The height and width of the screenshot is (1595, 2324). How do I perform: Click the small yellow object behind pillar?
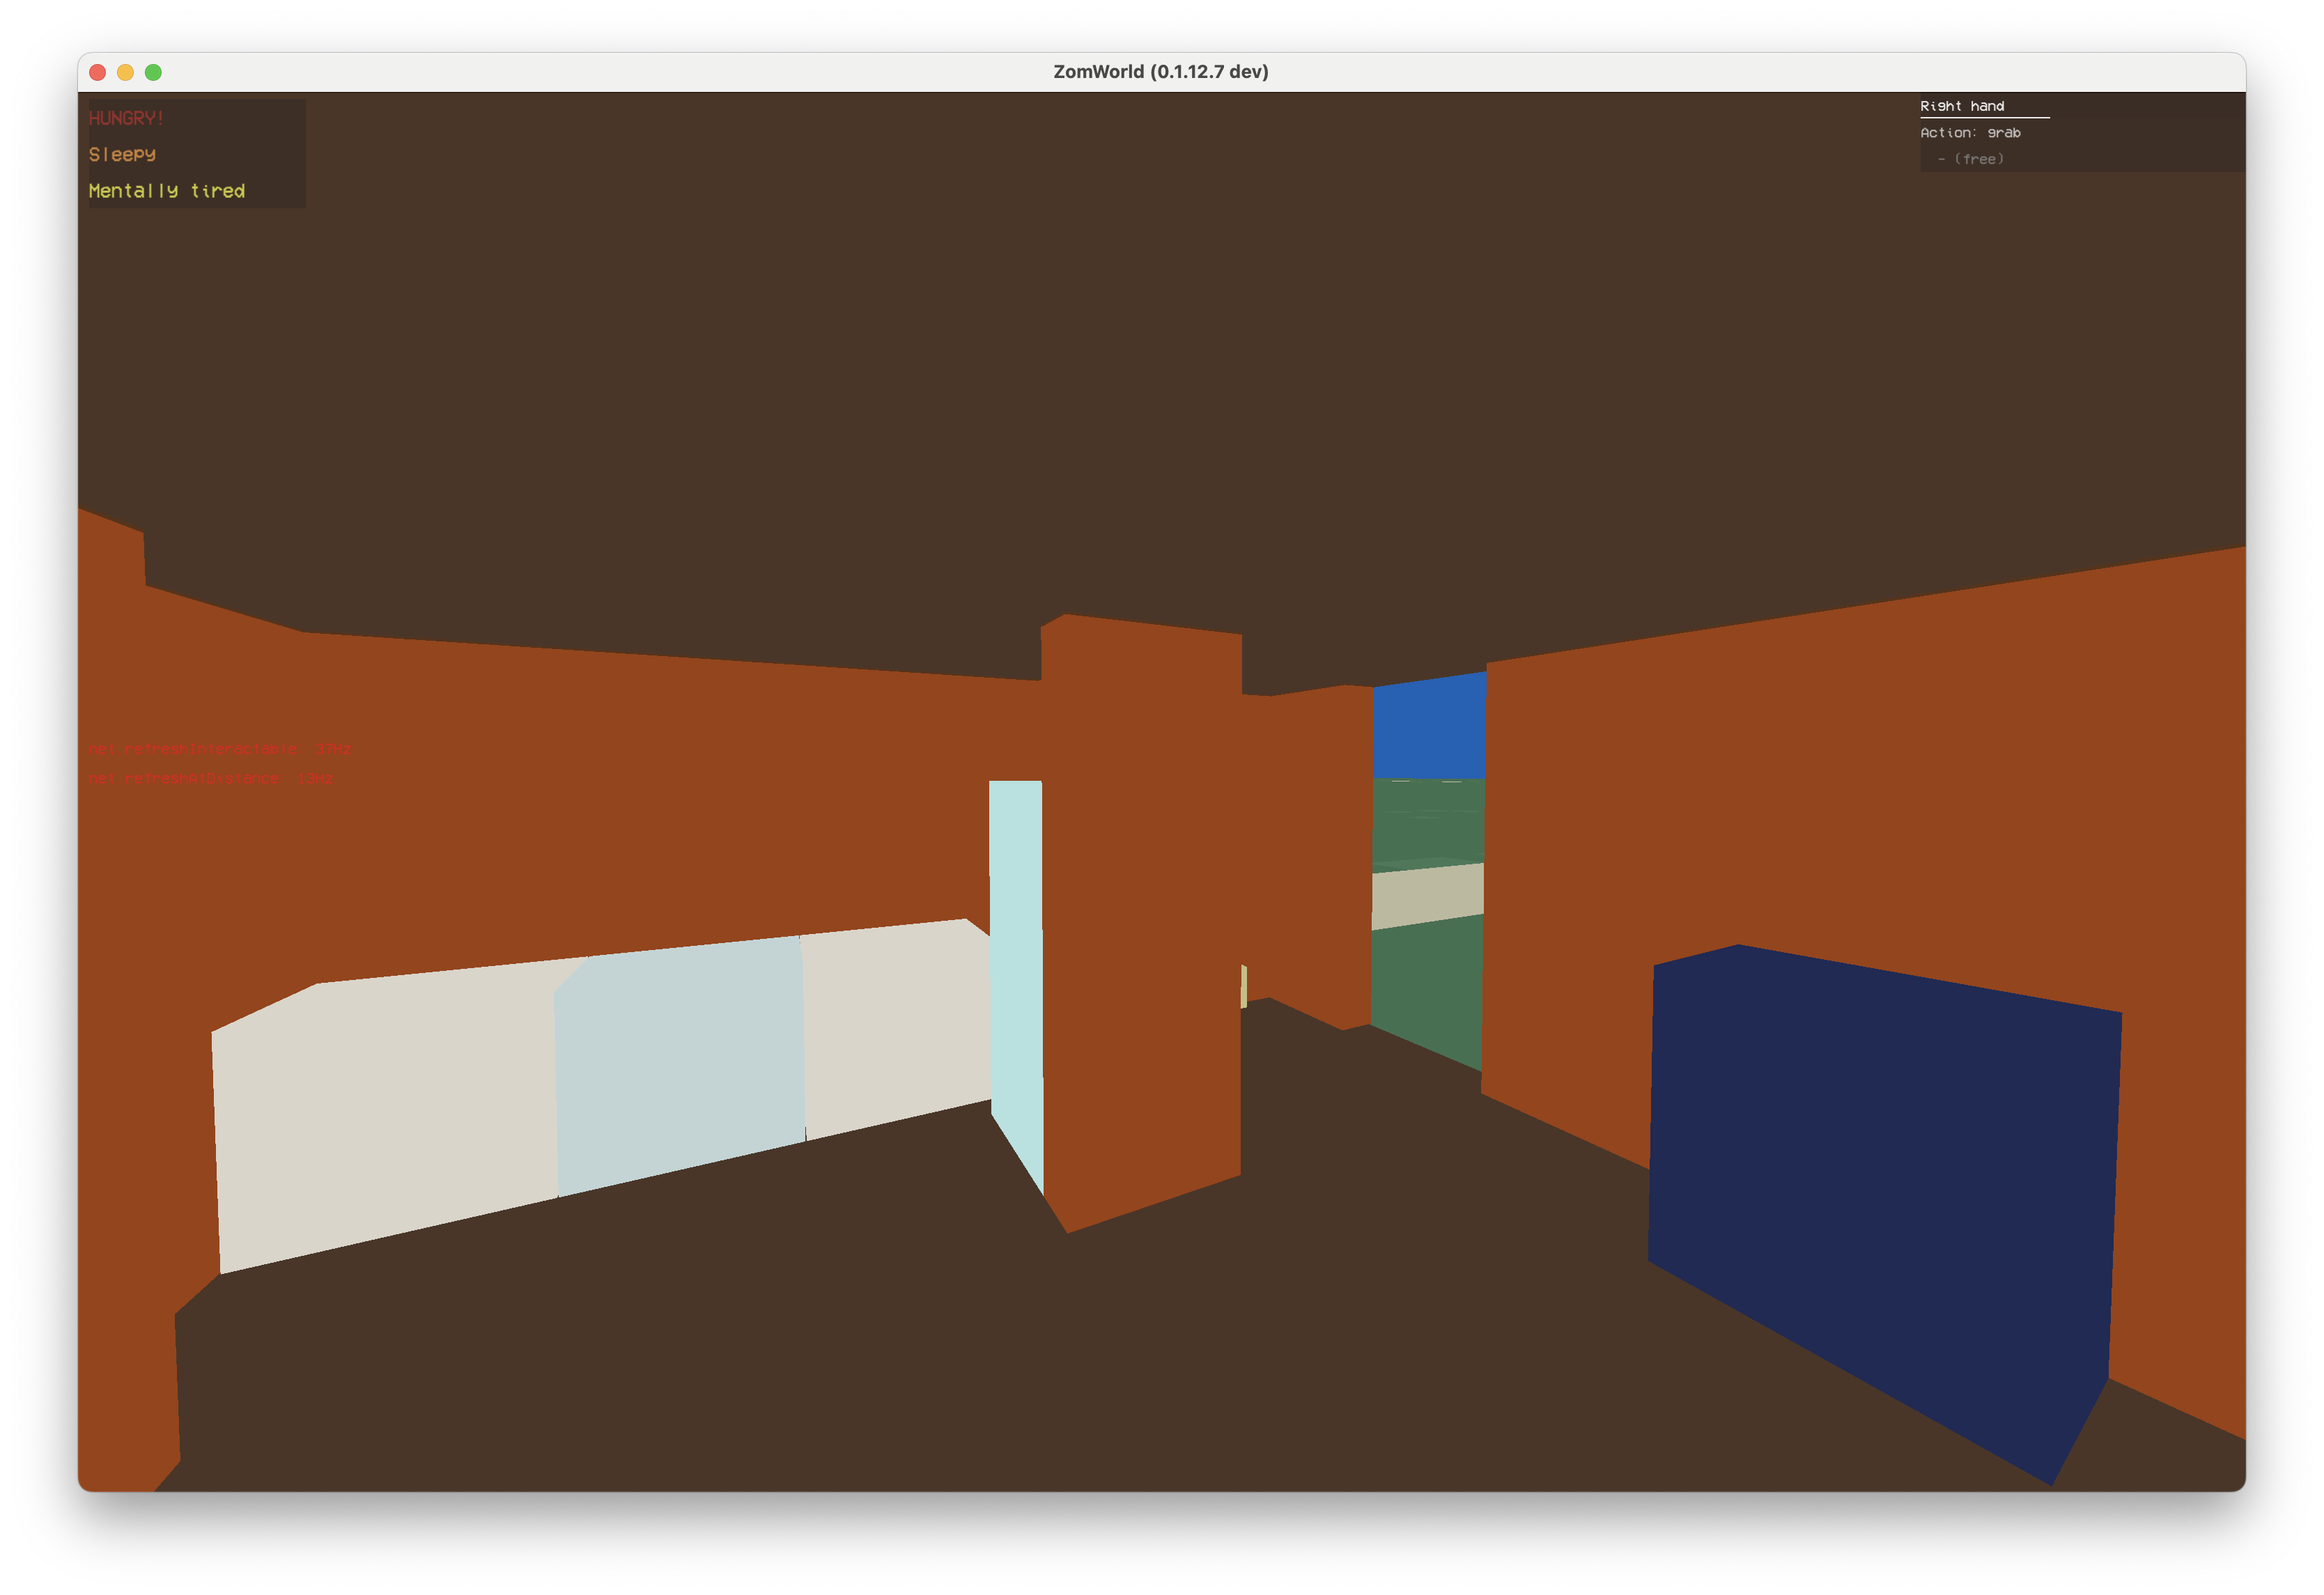point(1244,986)
